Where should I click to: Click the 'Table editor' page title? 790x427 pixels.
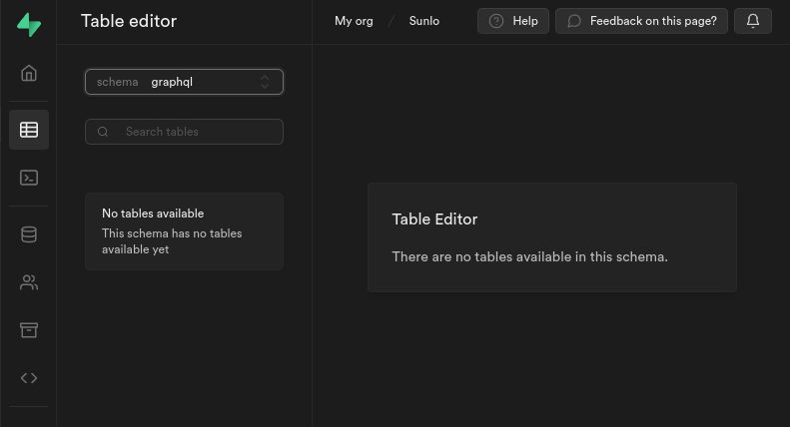coord(129,21)
